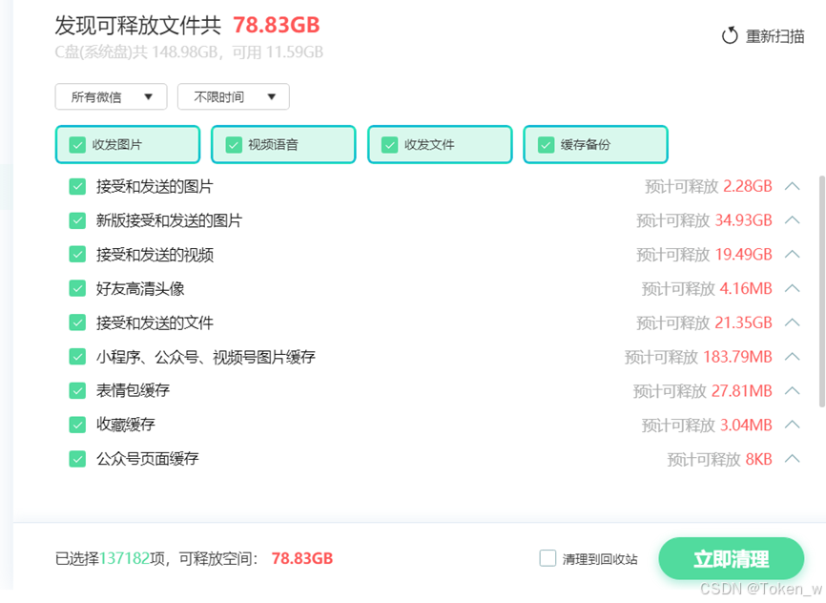Uncheck 公众号页面缓存 checkbox
The width and height of the screenshot is (826, 603).
pyautogui.click(x=77, y=459)
